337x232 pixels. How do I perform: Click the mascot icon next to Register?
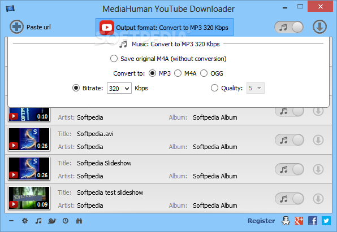tap(286, 221)
